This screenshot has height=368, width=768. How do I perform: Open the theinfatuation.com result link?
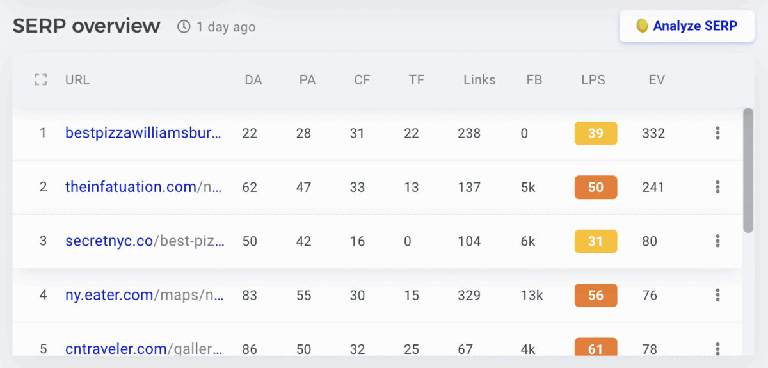[143, 187]
